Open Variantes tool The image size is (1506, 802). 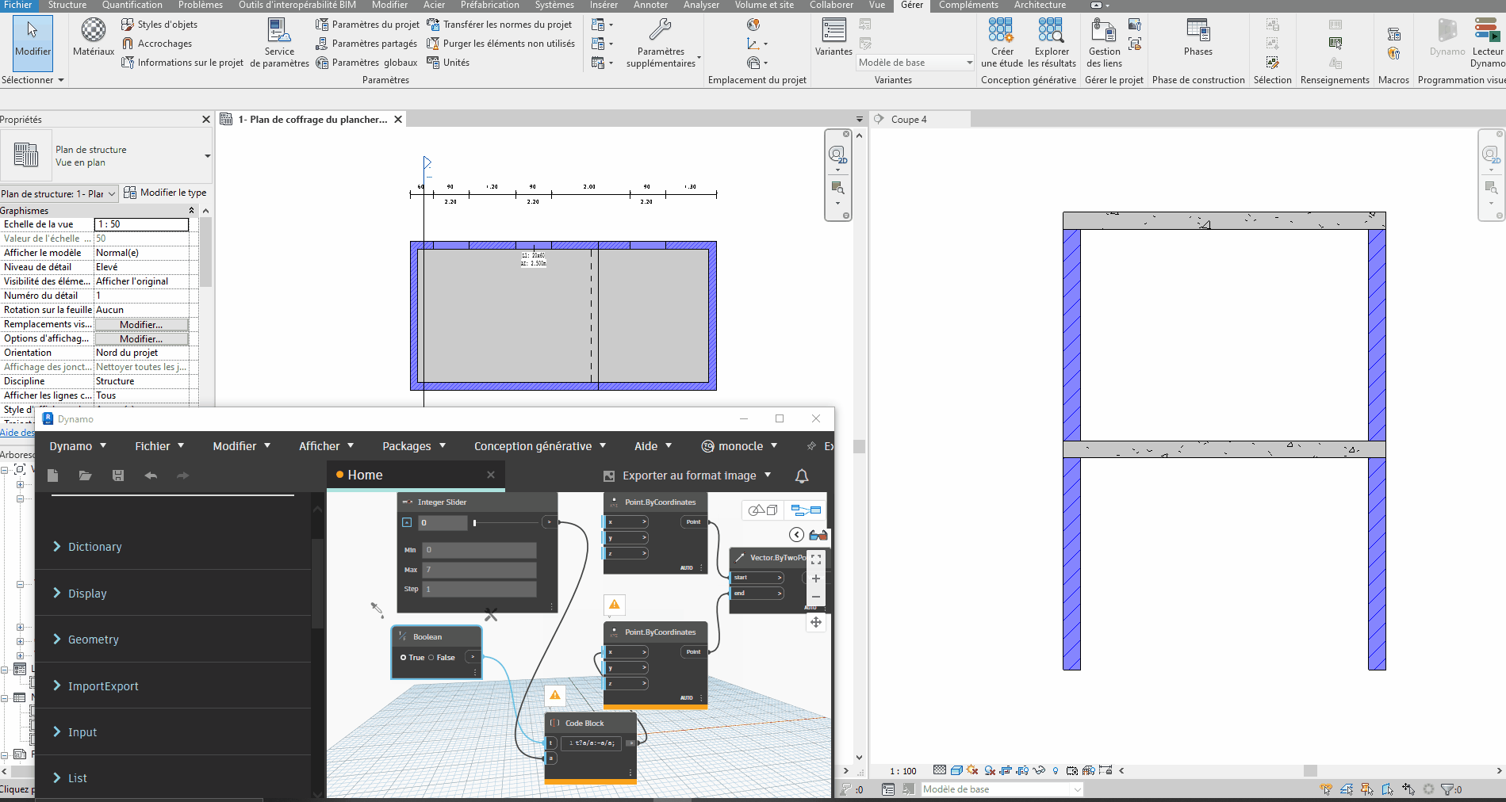click(833, 37)
